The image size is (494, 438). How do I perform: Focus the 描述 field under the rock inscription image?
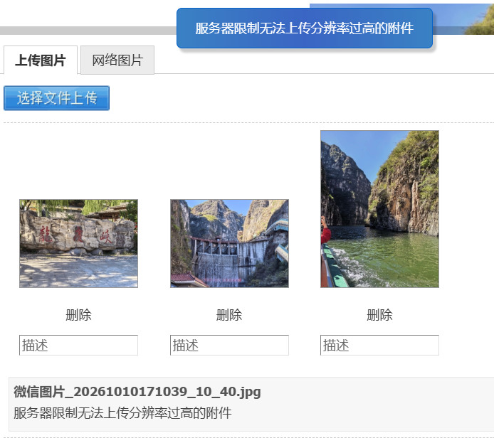(78, 345)
